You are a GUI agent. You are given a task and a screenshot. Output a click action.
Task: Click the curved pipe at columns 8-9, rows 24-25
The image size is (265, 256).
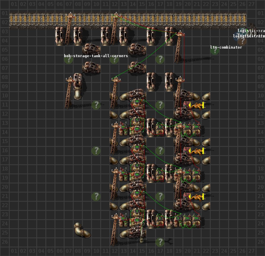pyautogui.click(x=82, y=230)
